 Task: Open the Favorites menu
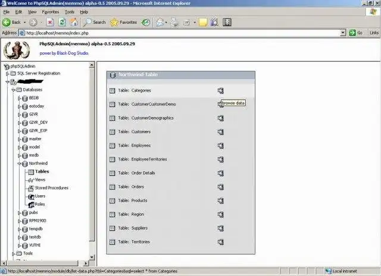tap(50, 12)
